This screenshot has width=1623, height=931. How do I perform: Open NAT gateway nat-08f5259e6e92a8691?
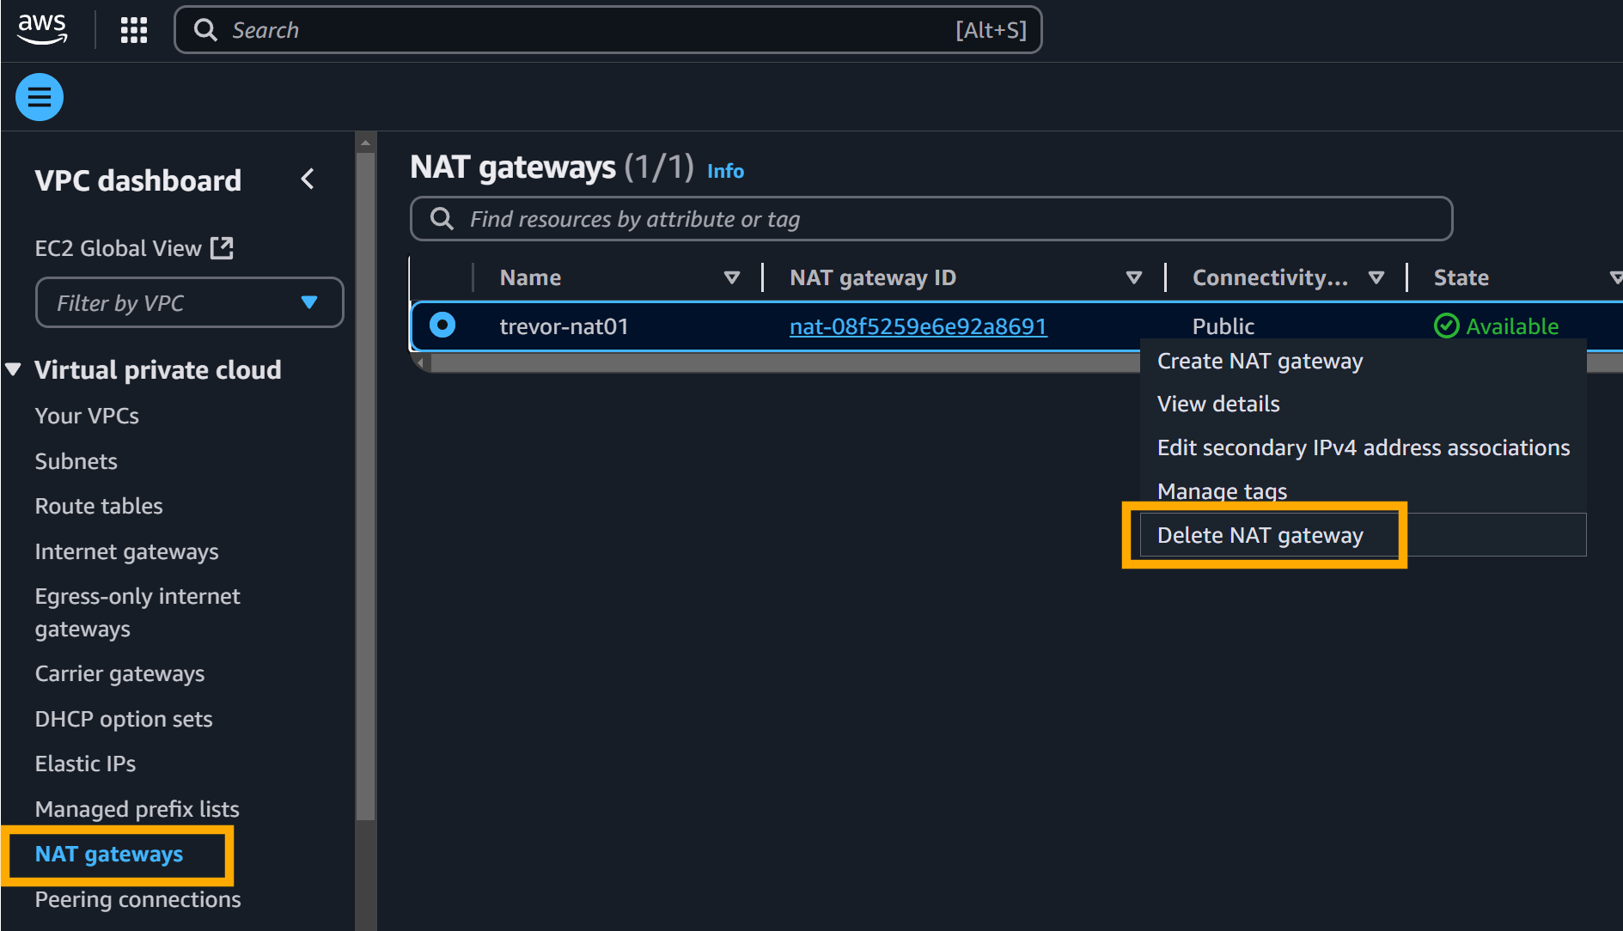918,326
